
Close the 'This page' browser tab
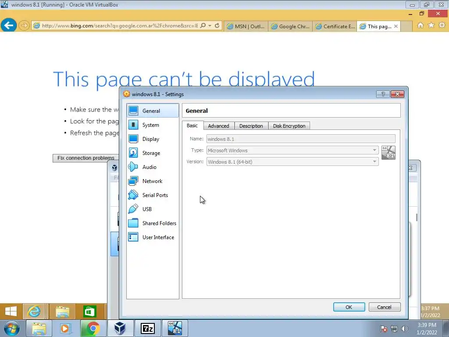(396, 26)
